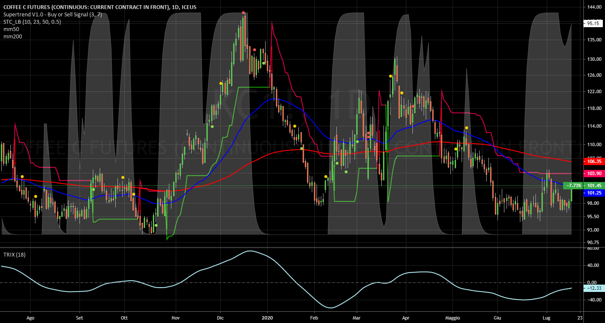
Task: Click the 110.00 price scale tick
Action: point(594,144)
